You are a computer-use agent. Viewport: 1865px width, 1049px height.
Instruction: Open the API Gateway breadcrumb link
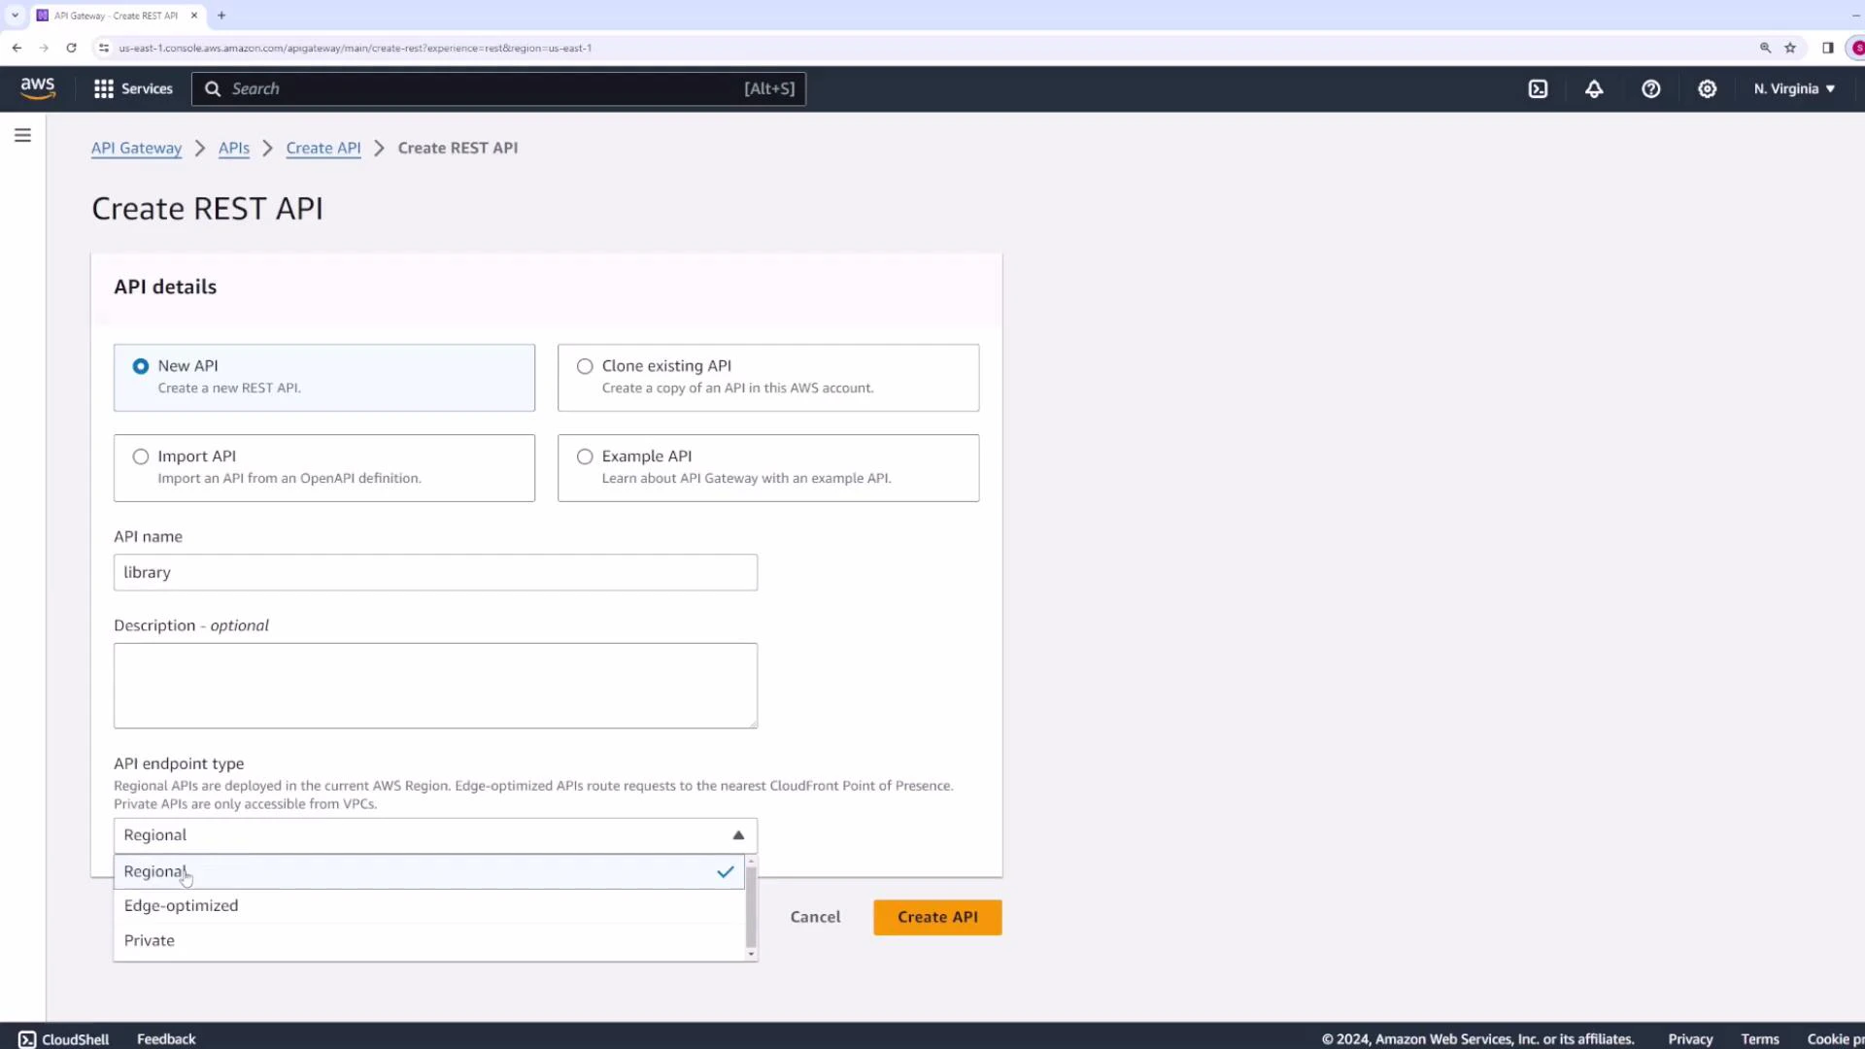(x=136, y=148)
